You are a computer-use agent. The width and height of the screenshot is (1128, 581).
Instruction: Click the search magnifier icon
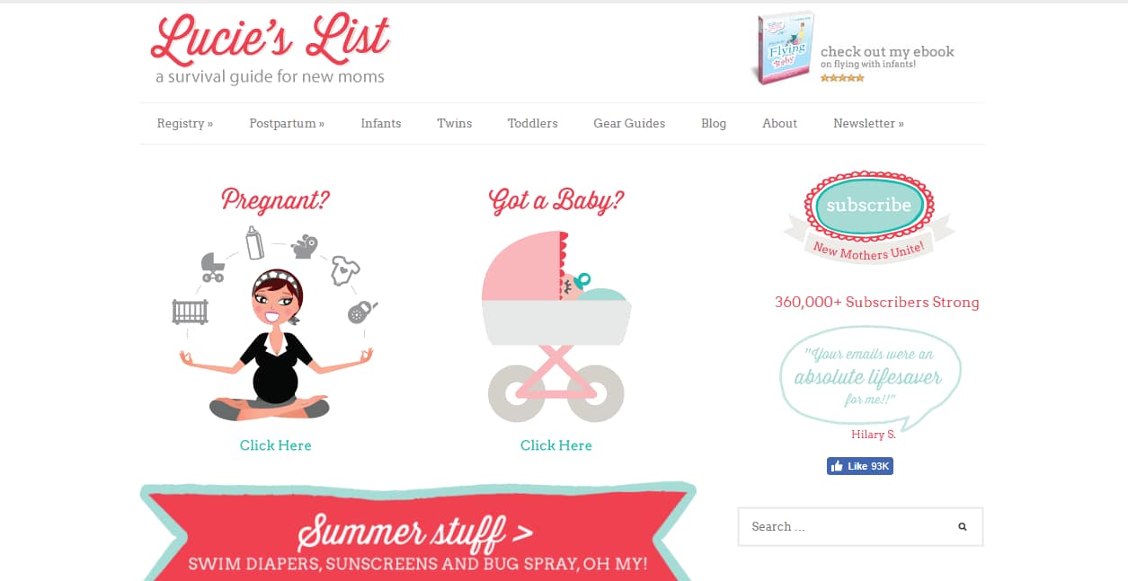pos(963,527)
